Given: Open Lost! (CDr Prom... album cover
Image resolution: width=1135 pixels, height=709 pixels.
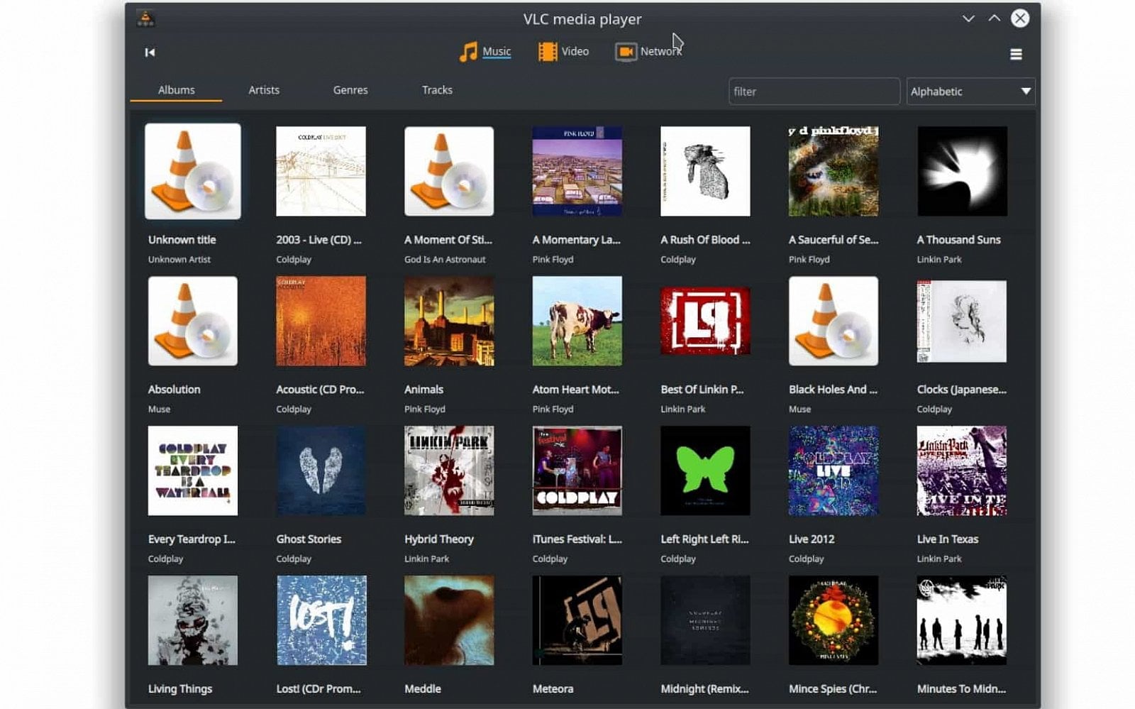Looking at the screenshot, I should pyautogui.click(x=321, y=620).
